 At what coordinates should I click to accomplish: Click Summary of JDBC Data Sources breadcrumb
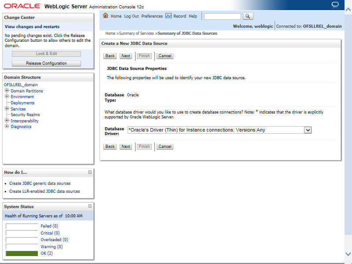click(187, 33)
